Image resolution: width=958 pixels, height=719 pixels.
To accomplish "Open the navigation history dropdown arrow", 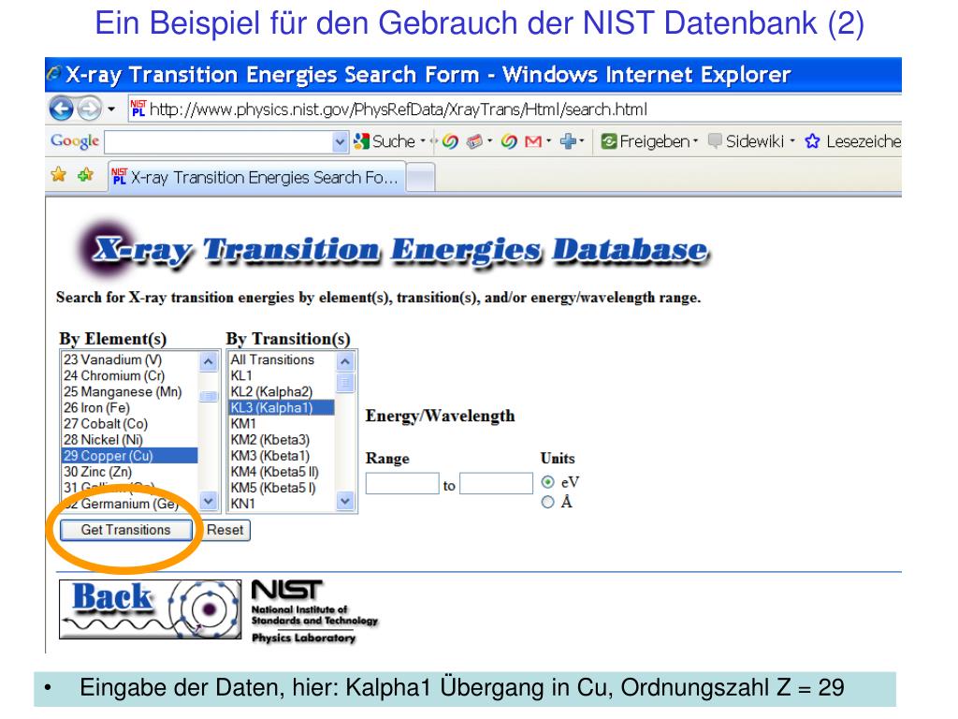I will point(111,110).
